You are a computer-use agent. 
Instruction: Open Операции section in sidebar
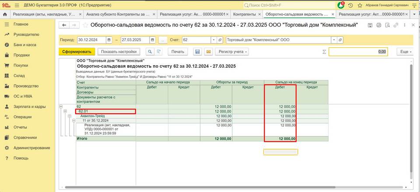point(22,117)
